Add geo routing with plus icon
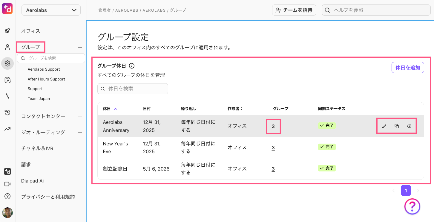 pos(80,132)
